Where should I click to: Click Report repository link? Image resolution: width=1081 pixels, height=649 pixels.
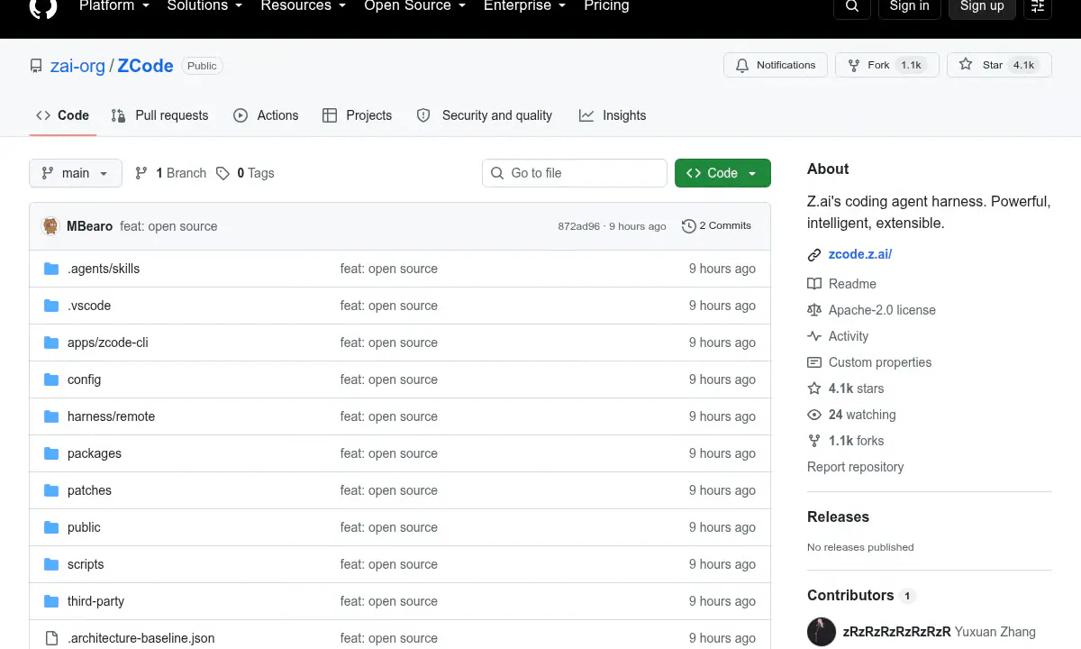coord(855,467)
